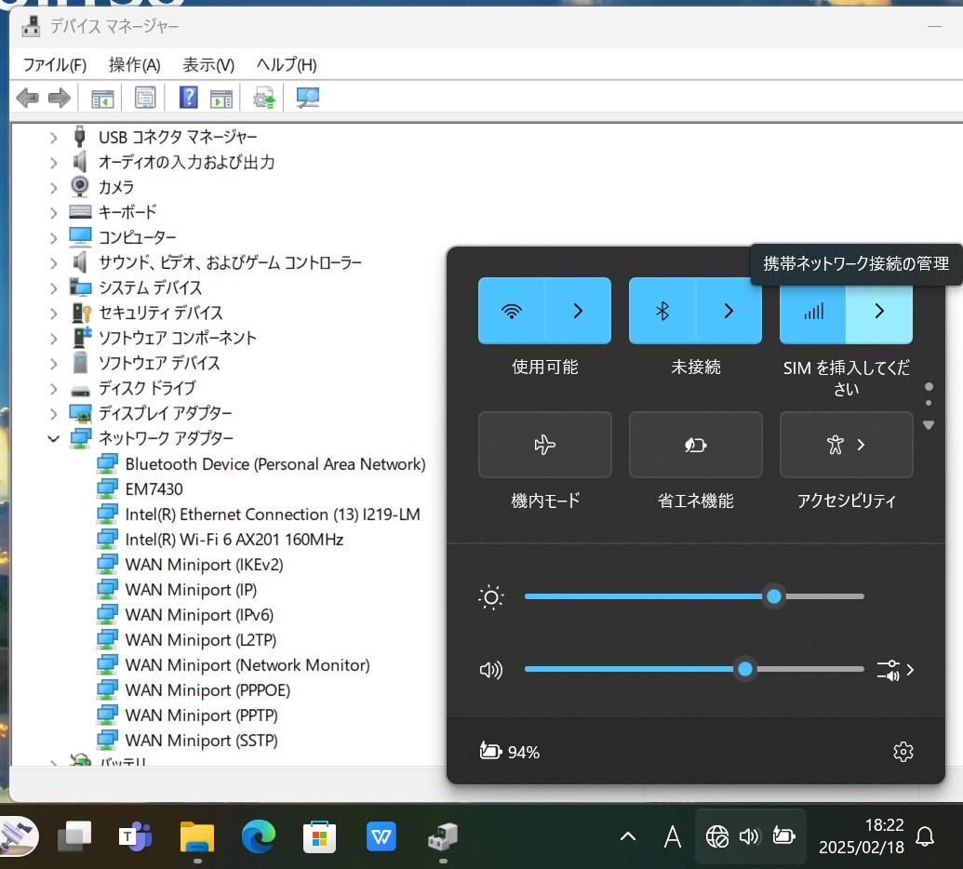This screenshot has width=963, height=869.
Task: Expand the ディスプレイ アダプター category
Action: [x=54, y=413]
